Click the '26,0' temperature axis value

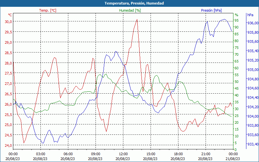coord(8,104)
